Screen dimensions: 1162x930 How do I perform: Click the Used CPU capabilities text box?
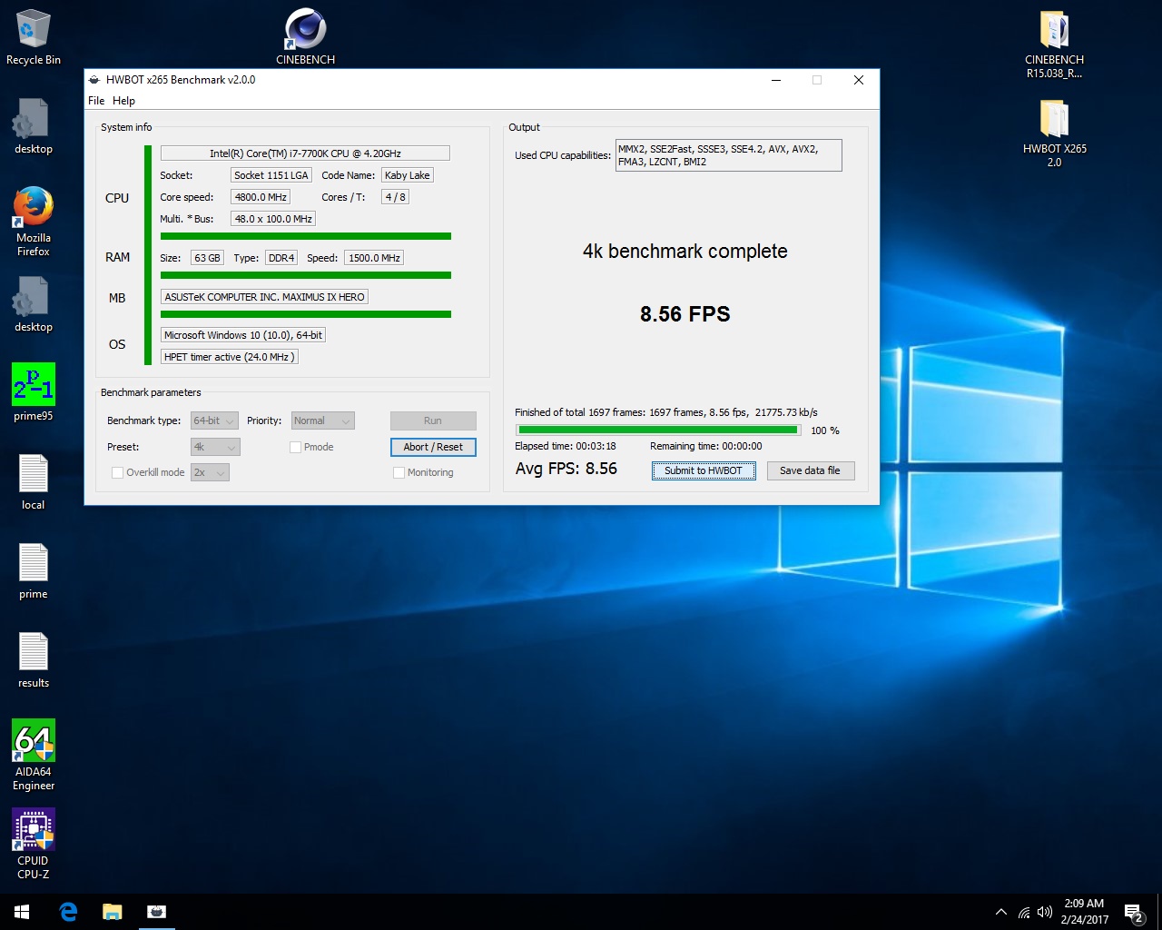[728, 155]
